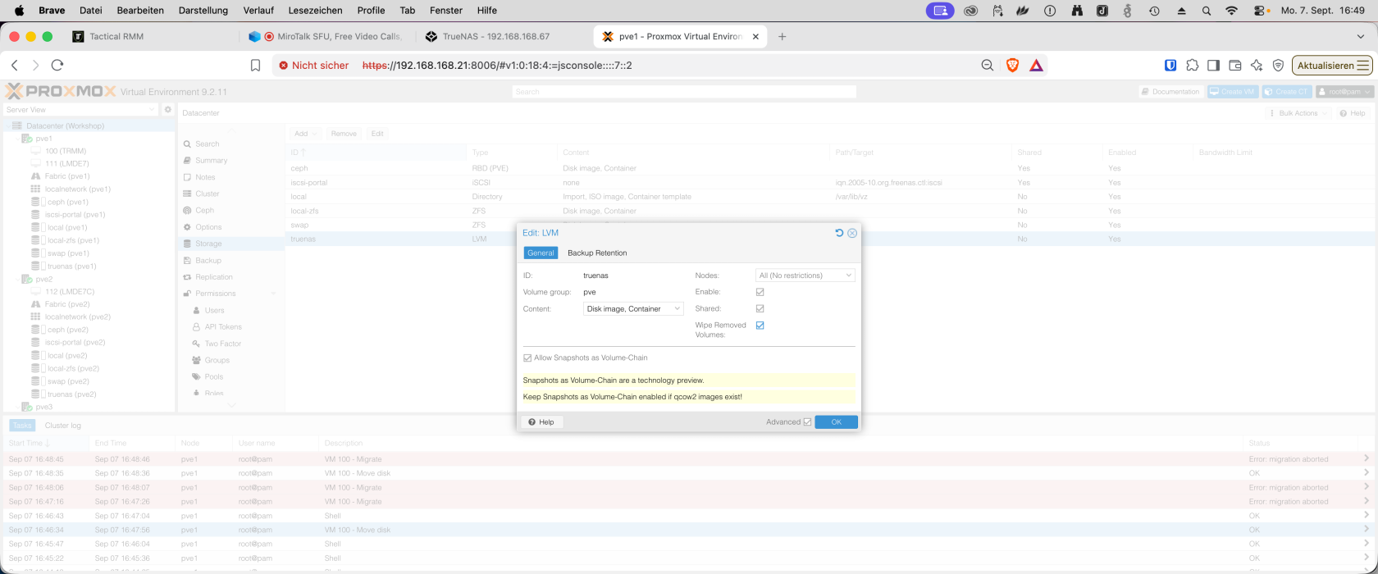Bookmark this page in Brave
This screenshot has height=574, width=1378.
[256, 65]
